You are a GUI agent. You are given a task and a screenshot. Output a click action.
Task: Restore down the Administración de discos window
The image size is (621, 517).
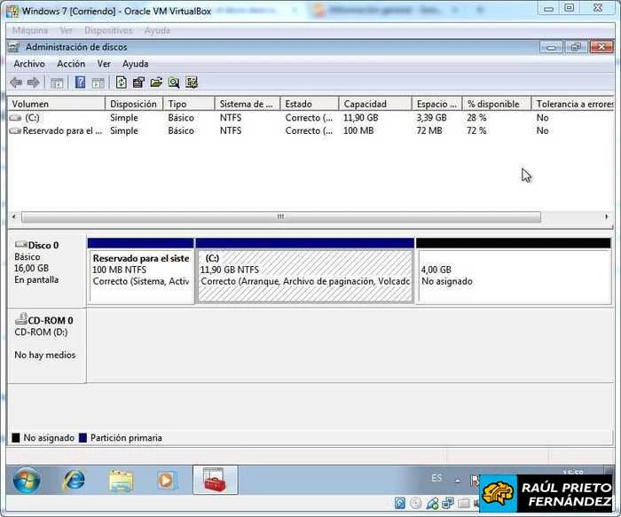click(x=576, y=47)
